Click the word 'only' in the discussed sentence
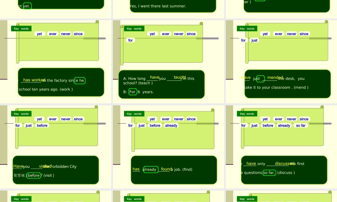The image size is (337, 202). point(261,164)
